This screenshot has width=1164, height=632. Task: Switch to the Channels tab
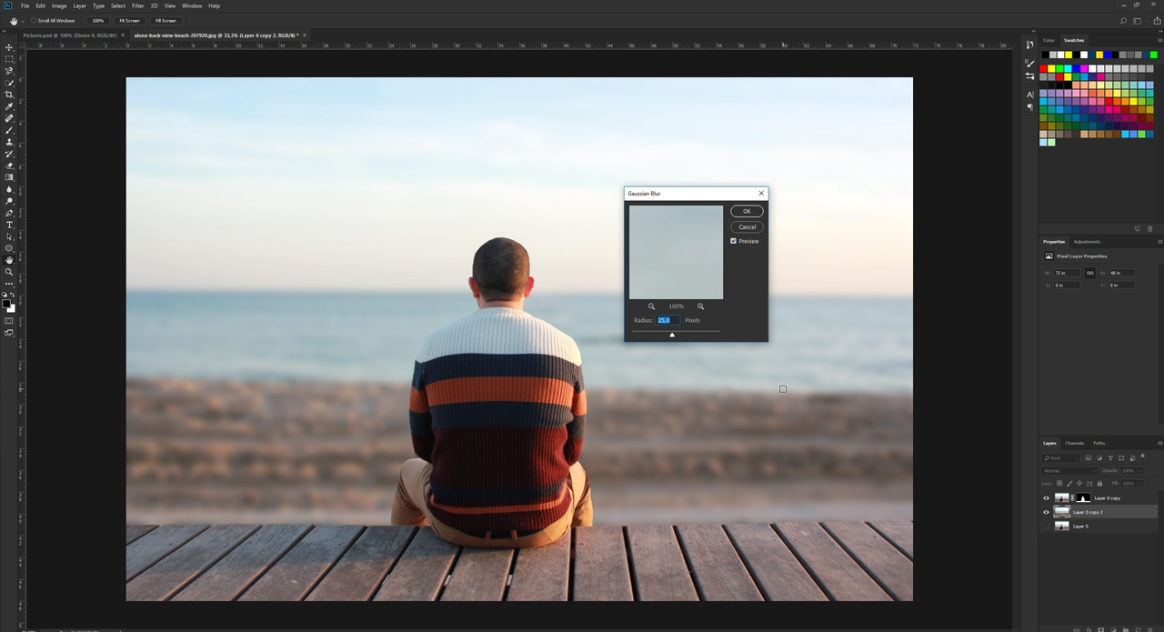pyautogui.click(x=1074, y=443)
